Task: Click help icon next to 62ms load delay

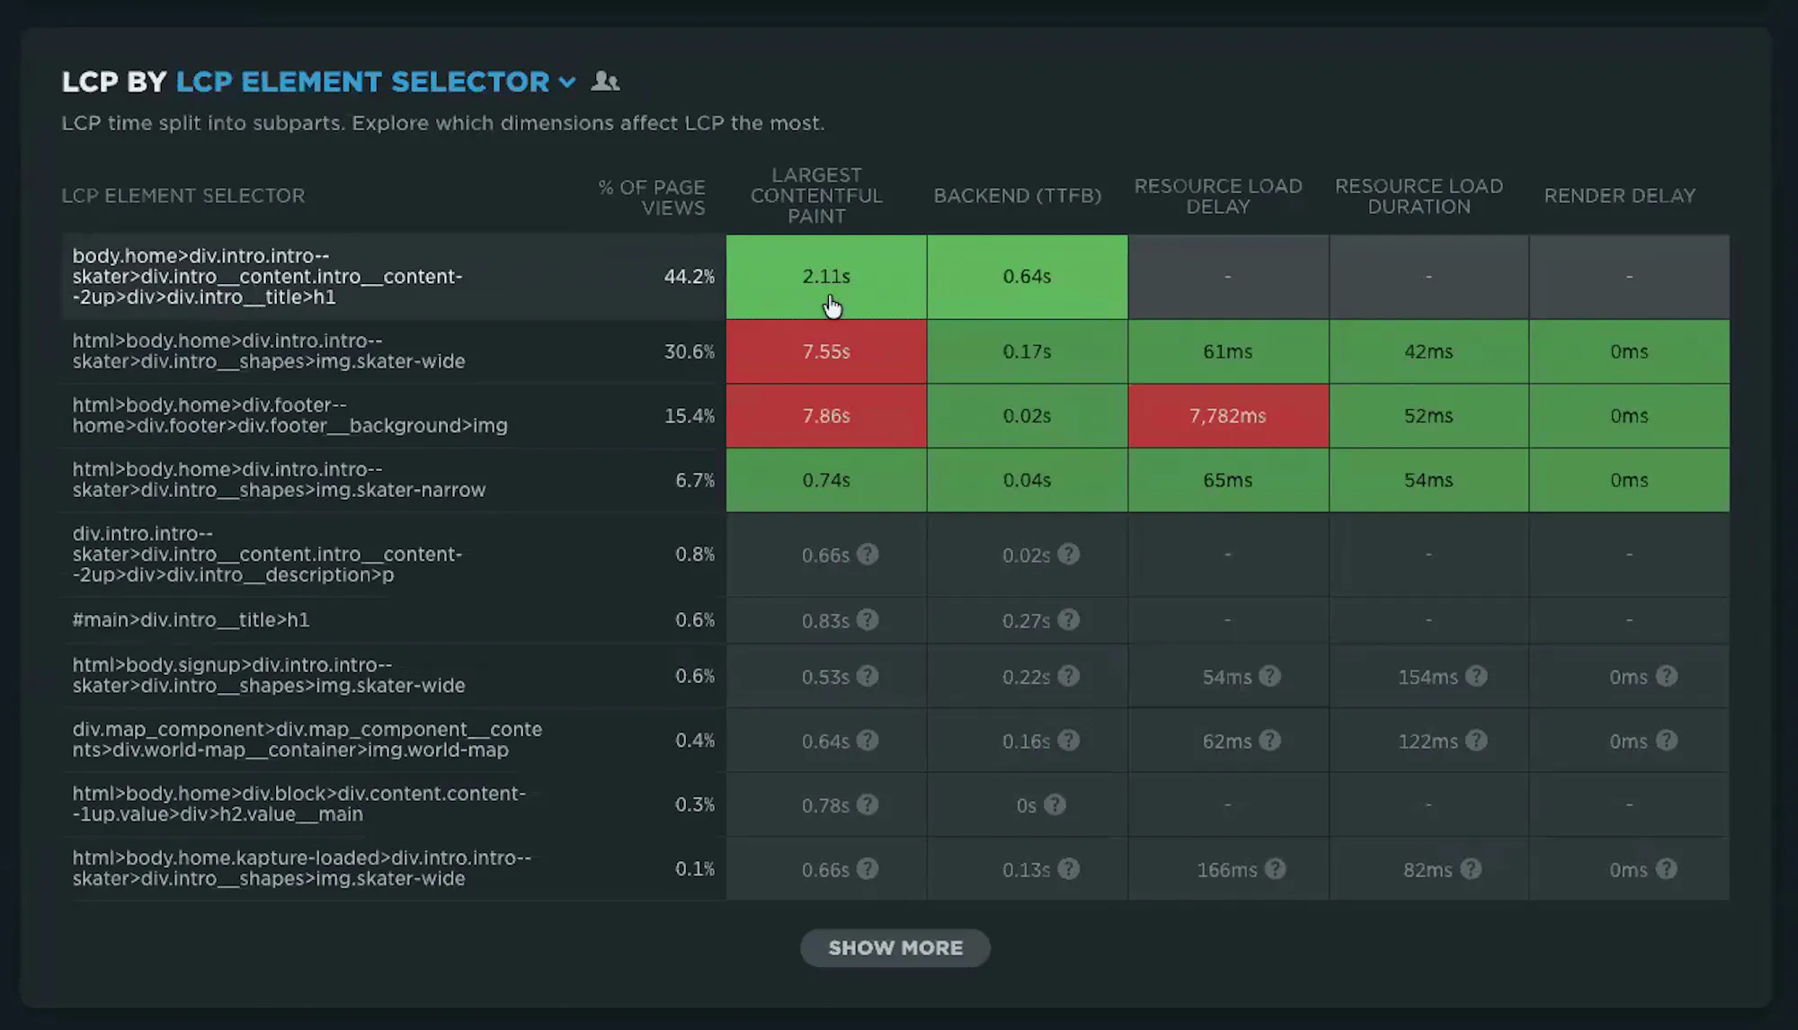Action: 1269,741
